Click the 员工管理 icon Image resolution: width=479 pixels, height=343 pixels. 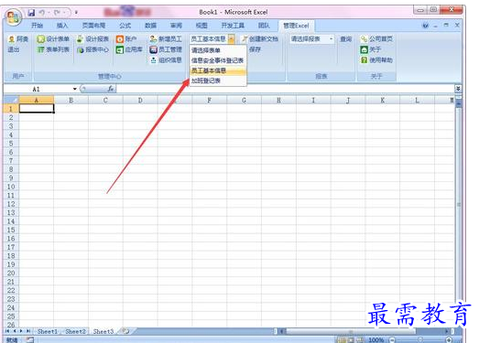coord(153,49)
